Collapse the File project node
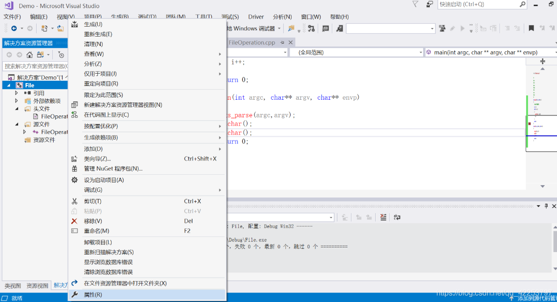Screen dimensions: 557x302 point(9,85)
